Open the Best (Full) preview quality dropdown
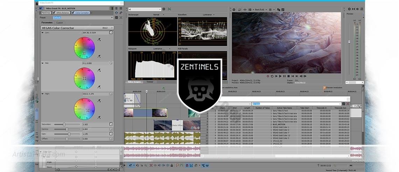 261,10
